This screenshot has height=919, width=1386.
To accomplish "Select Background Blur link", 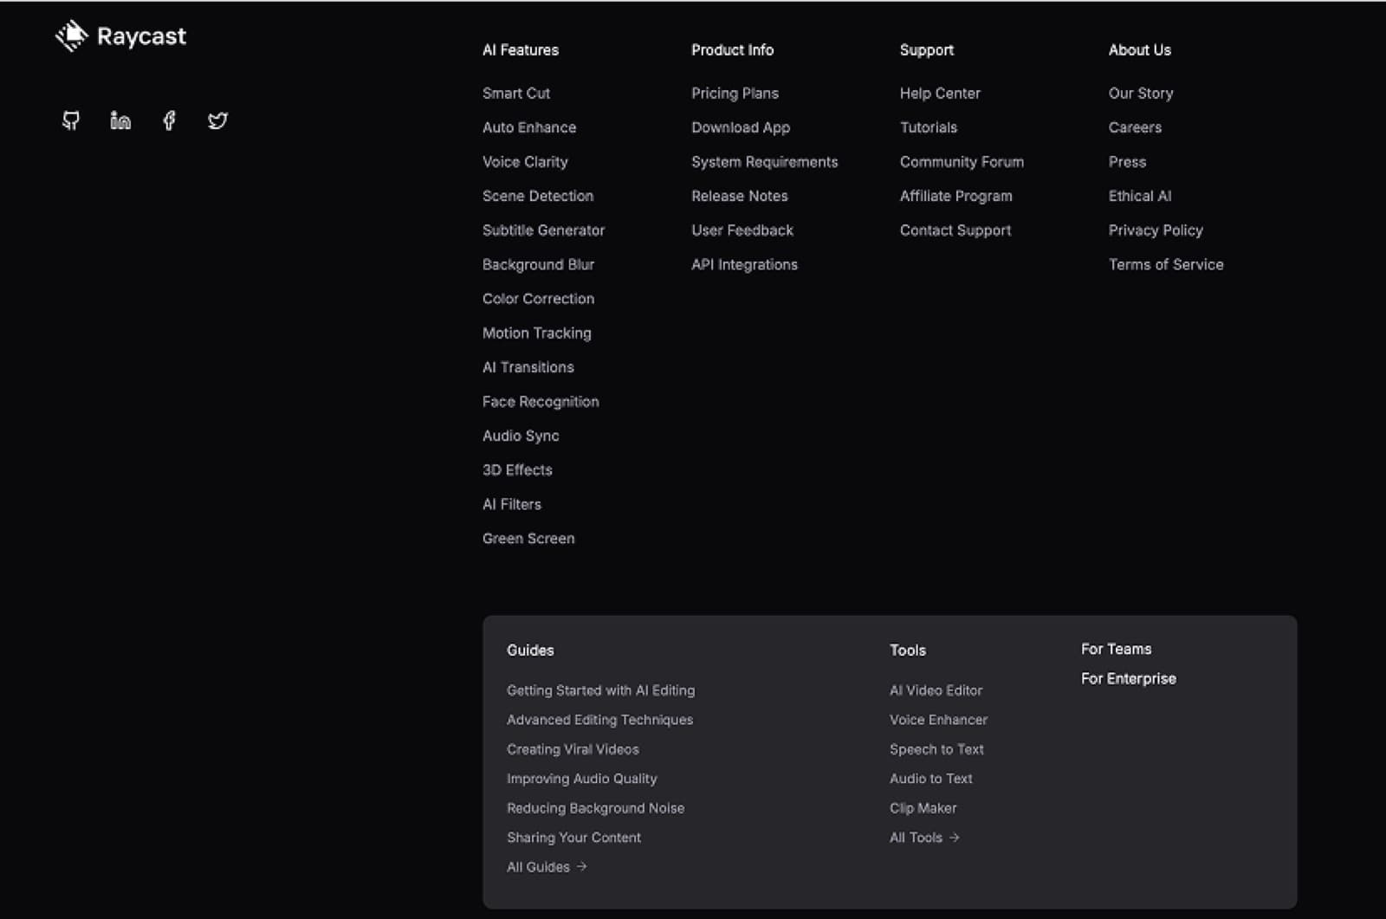I will coord(538,264).
